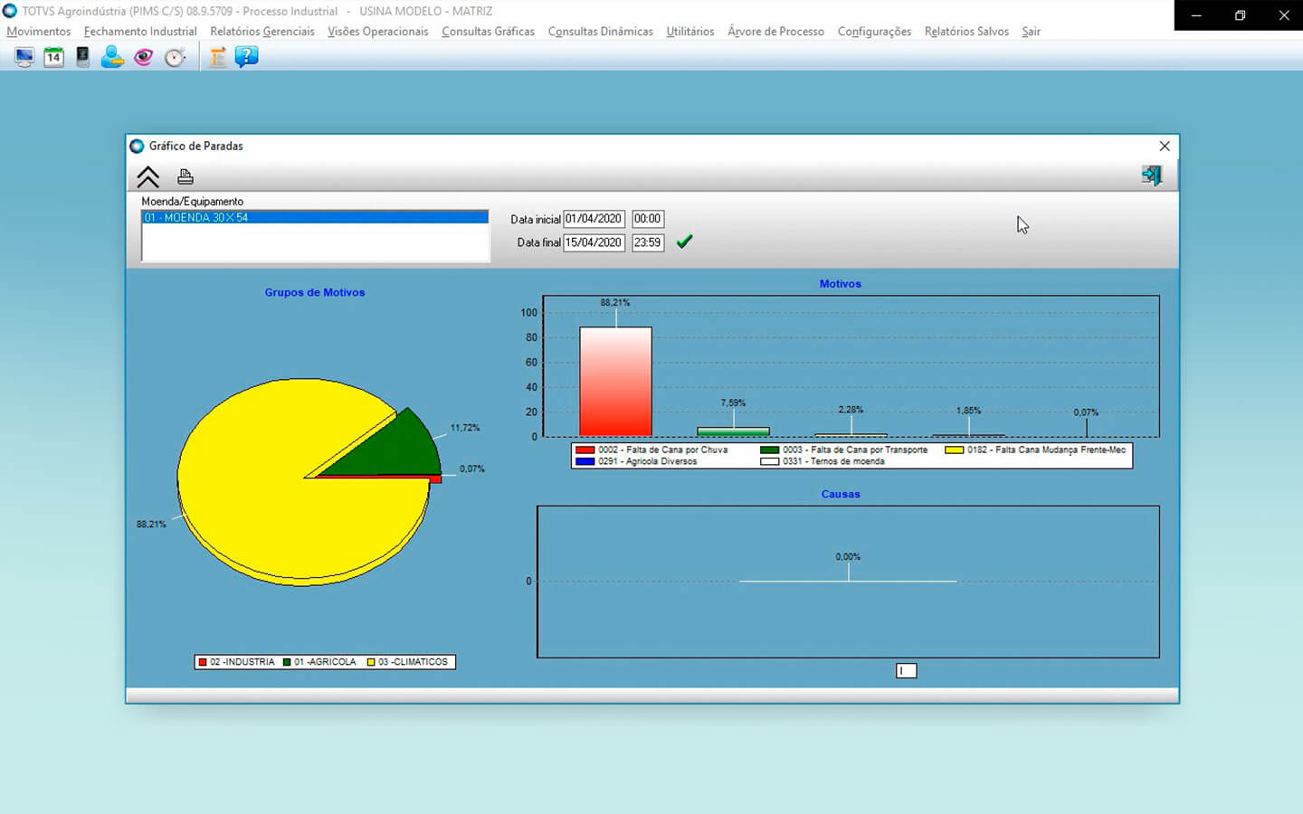This screenshot has width=1303, height=814.
Task: Expand the Utilitários menu
Action: (690, 32)
